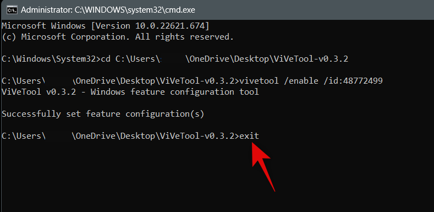
Task: Click 'ViVeTool v0.3.2' at start of output line
Action: tap(39, 92)
